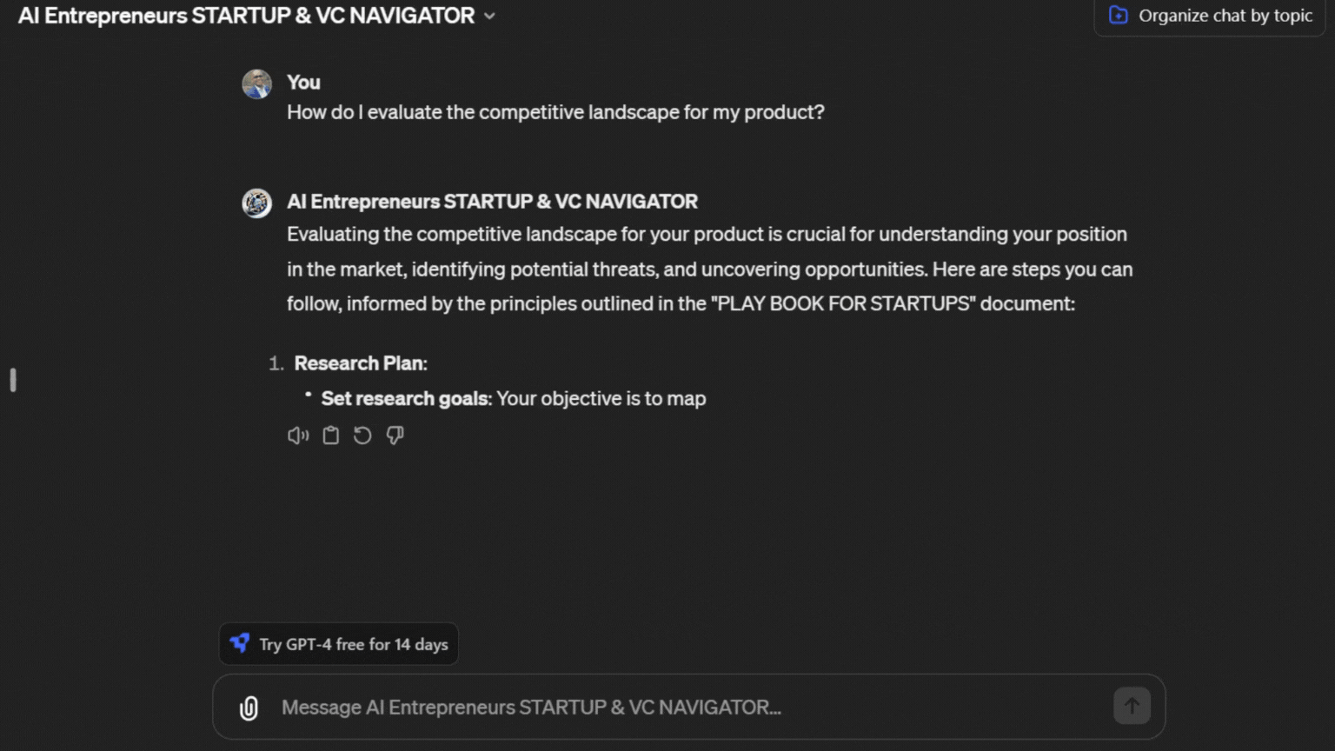Click the Organize chat by topic label
Image resolution: width=1335 pixels, height=751 pixels.
tap(1225, 16)
